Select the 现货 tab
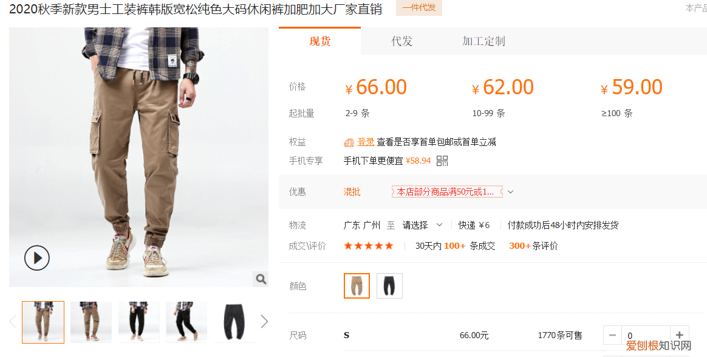Viewport: 707px width, 357px height. [x=319, y=41]
